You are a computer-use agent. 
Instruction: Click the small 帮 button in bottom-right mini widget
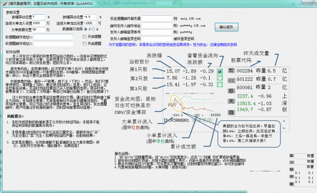pos(292,156)
